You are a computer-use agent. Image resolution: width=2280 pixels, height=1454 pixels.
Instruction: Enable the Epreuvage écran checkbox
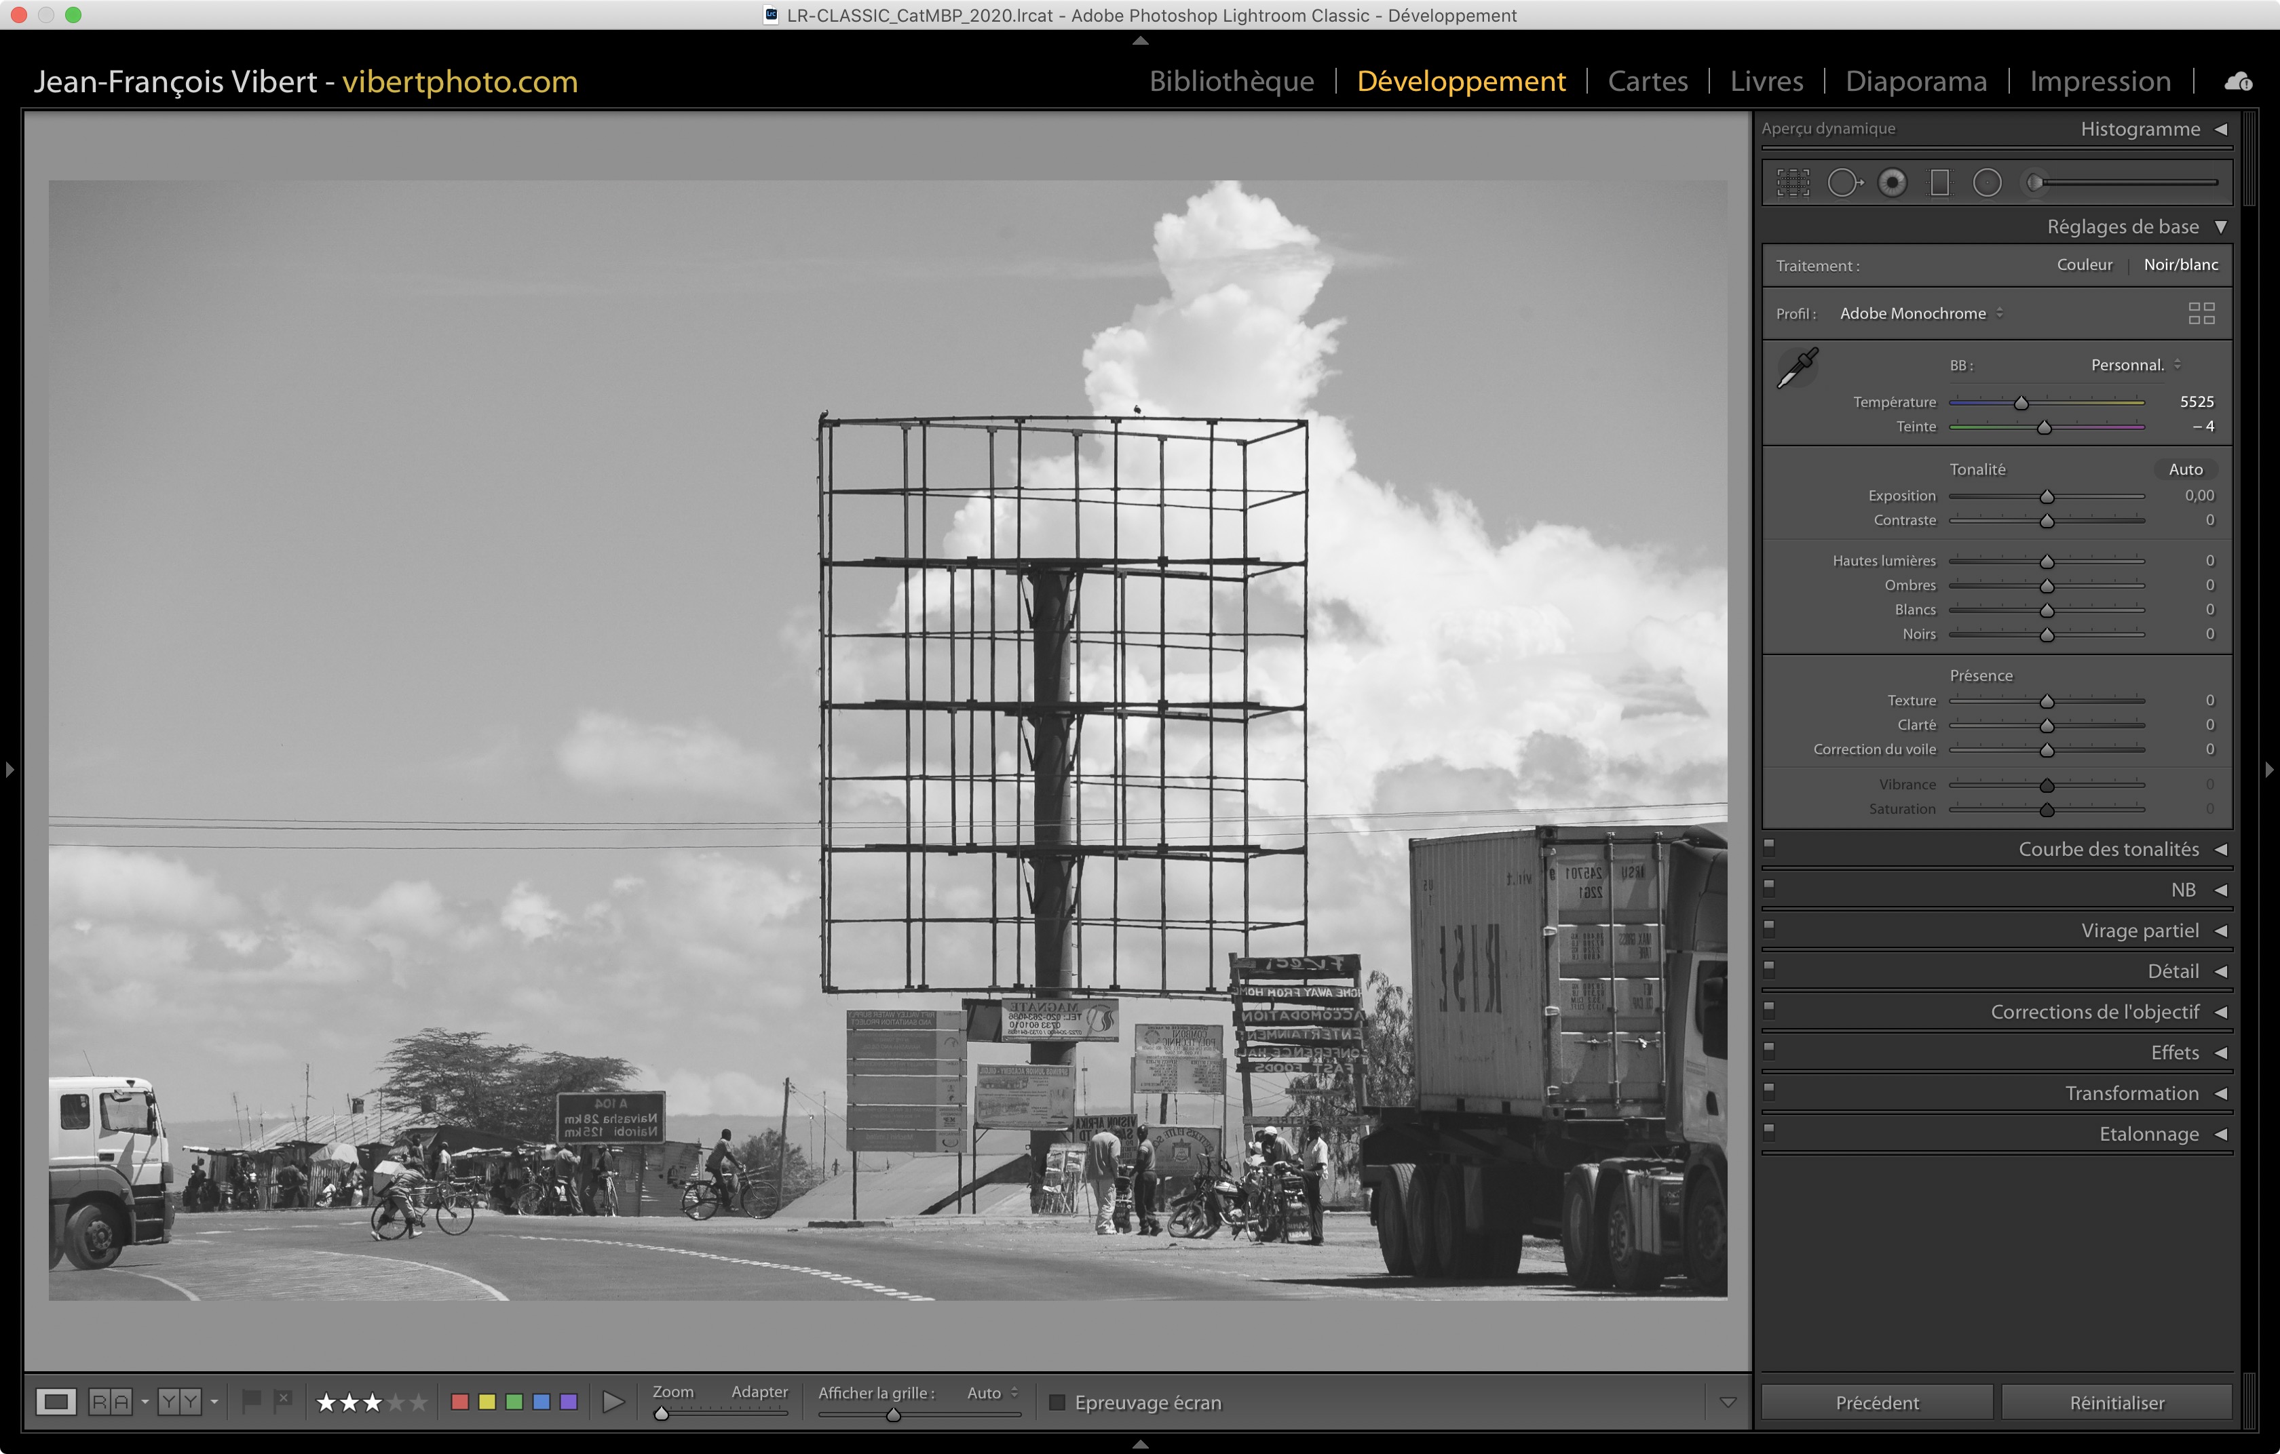click(1058, 1402)
